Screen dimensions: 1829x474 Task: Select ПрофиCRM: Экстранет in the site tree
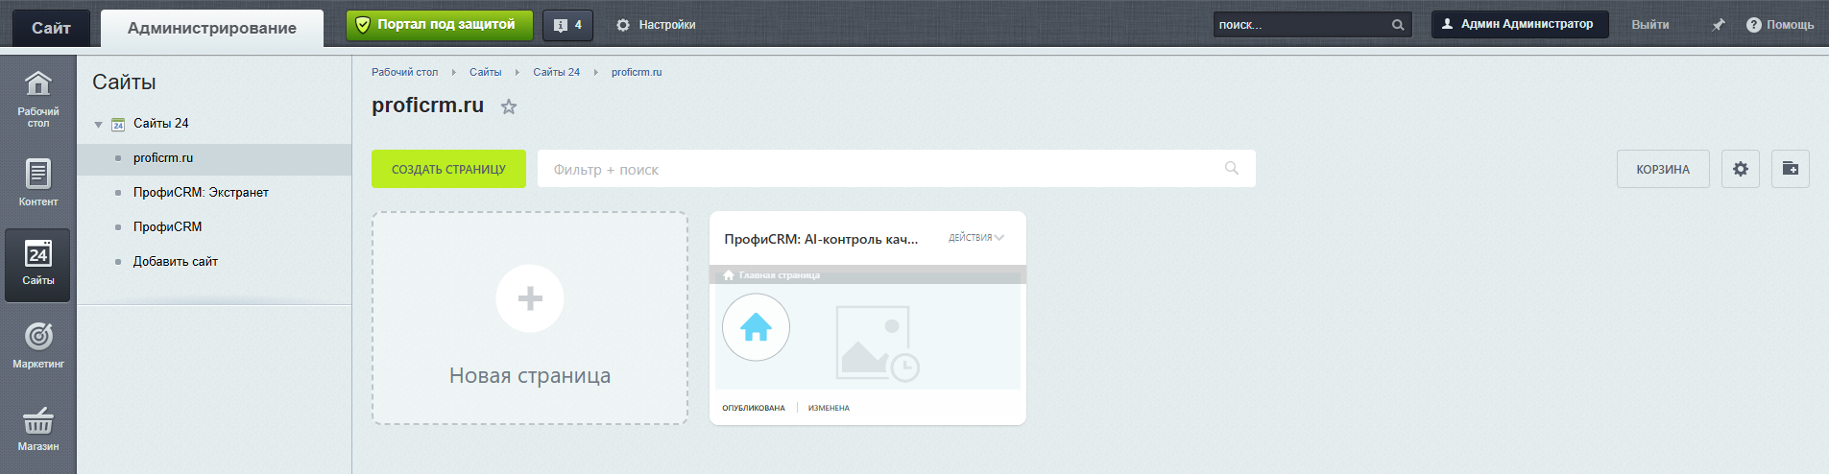click(x=201, y=193)
